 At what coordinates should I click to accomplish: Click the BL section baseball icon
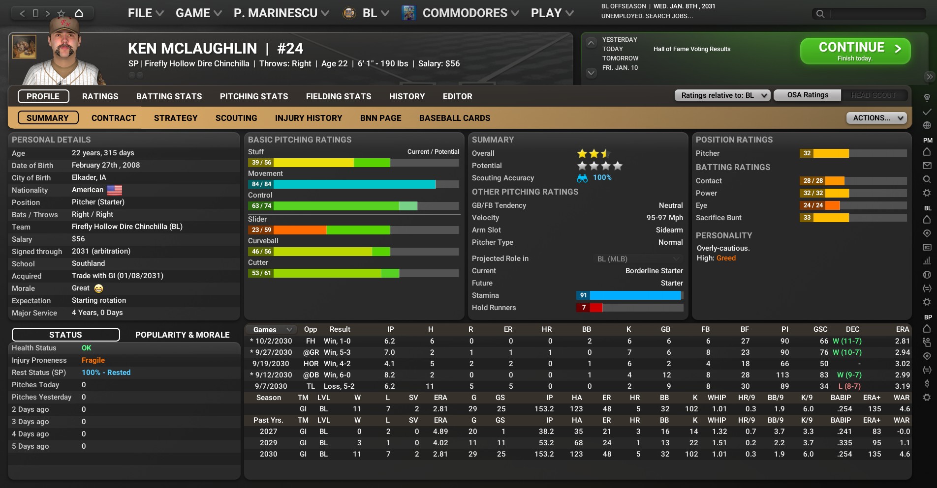[927, 275]
